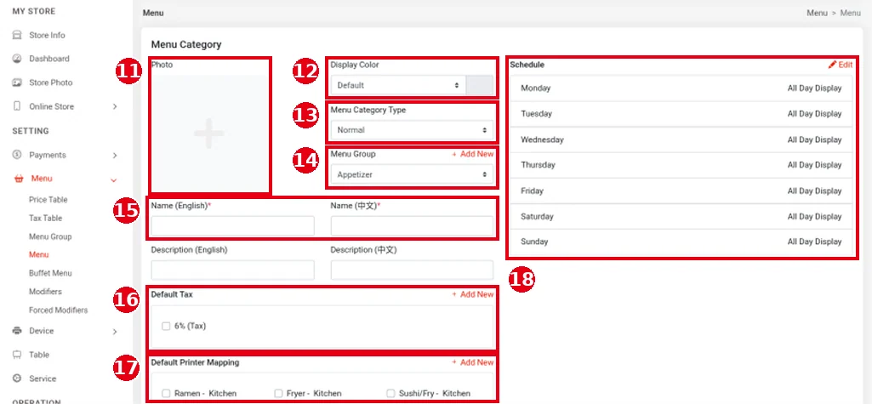Expand the Online Store submenu chevron

tap(115, 106)
